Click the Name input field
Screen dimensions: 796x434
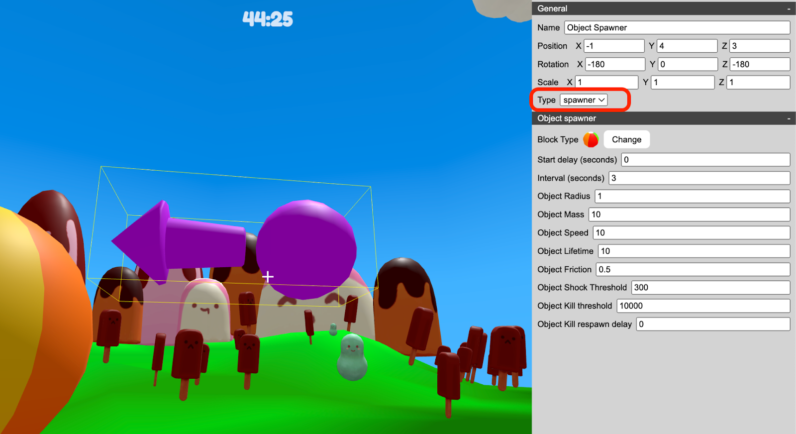click(677, 28)
